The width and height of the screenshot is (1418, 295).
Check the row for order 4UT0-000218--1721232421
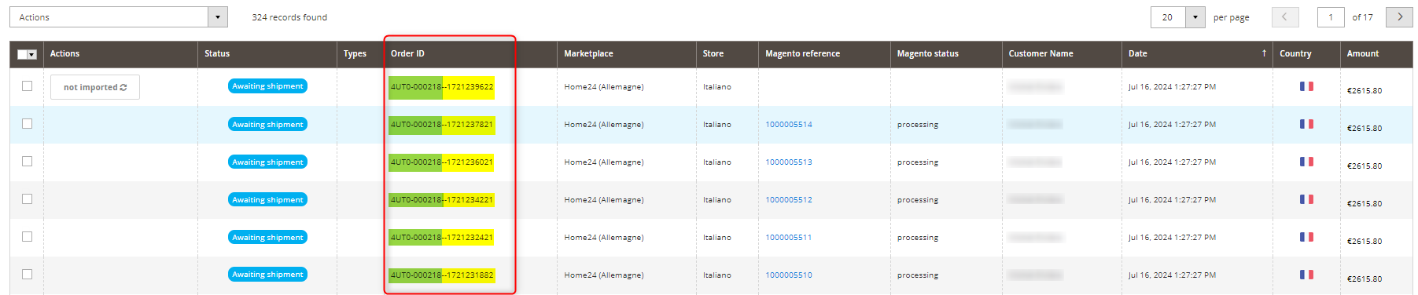(x=27, y=237)
